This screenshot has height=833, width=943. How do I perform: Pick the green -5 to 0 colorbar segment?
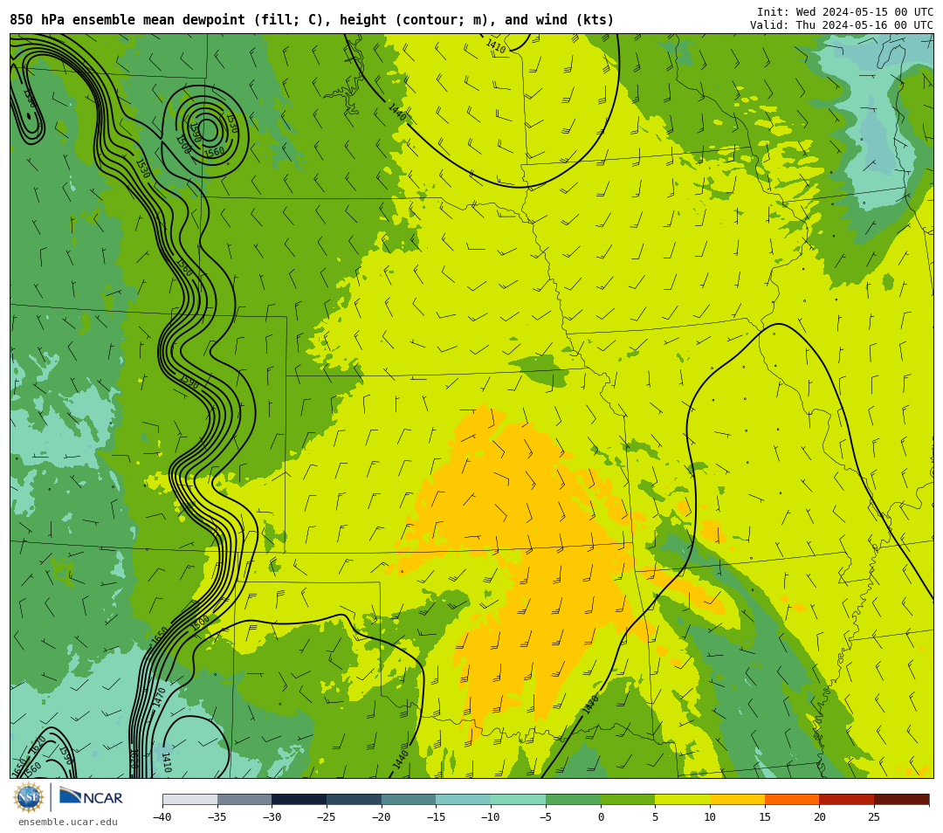pyautogui.click(x=573, y=799)
